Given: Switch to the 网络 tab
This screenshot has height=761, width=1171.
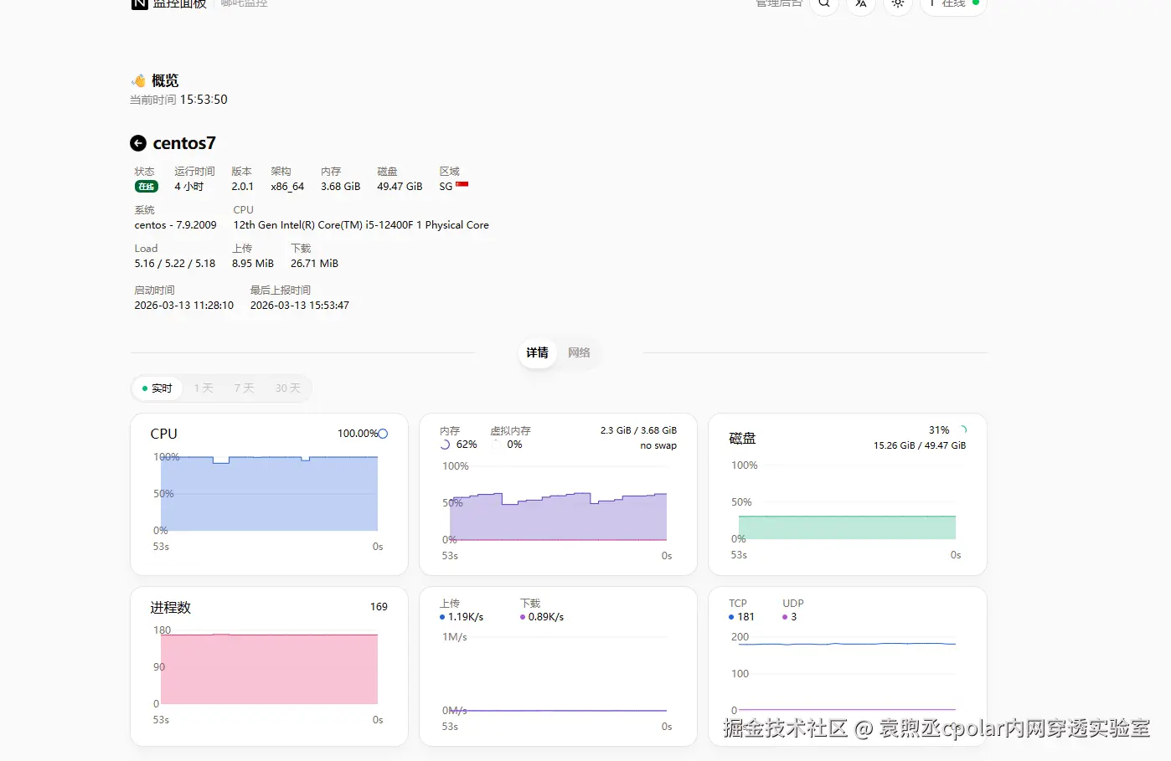Looking at the screenshot, I should (579, 352).
